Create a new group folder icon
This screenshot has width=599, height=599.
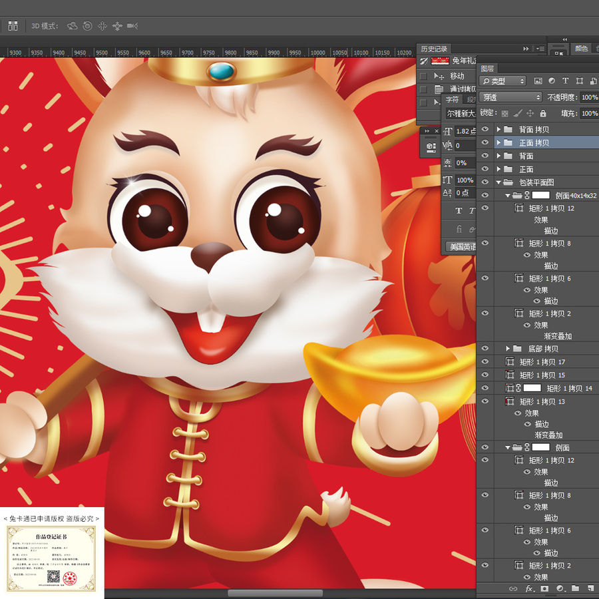point(575,589)
